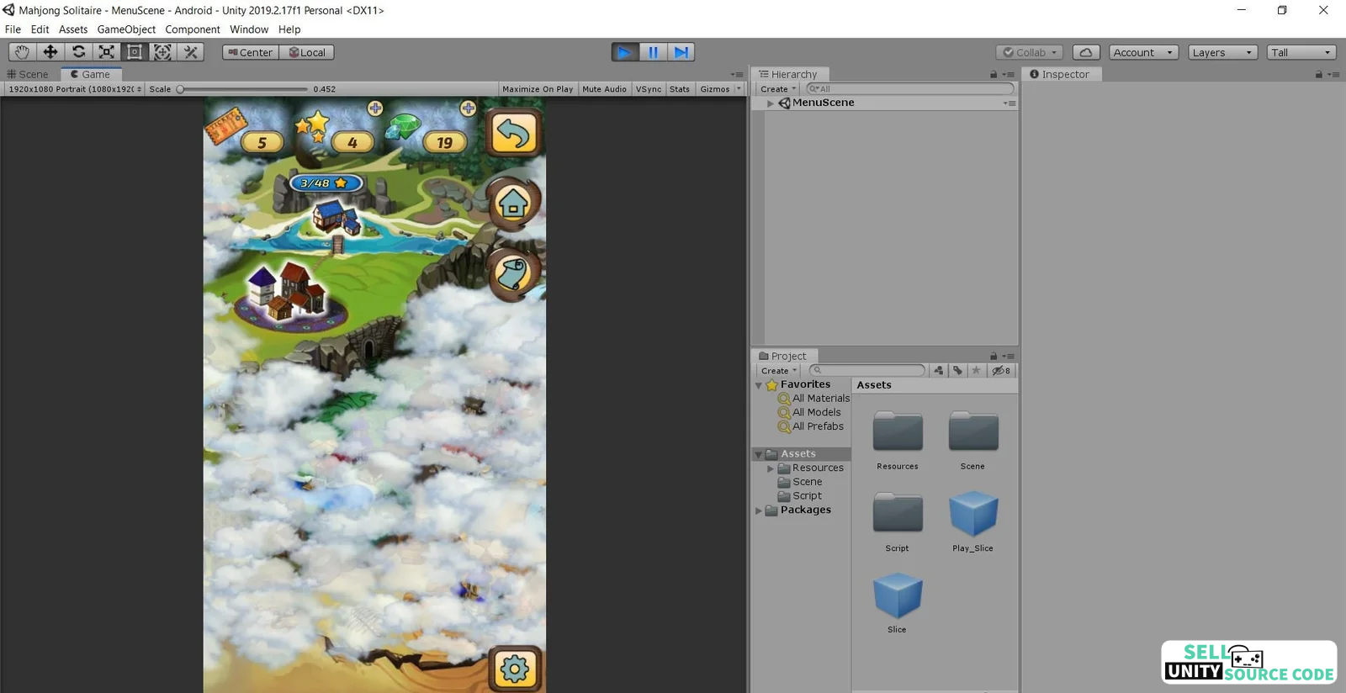
Task: Open the Tall layout dropdown
Action: coord(1301,52)
